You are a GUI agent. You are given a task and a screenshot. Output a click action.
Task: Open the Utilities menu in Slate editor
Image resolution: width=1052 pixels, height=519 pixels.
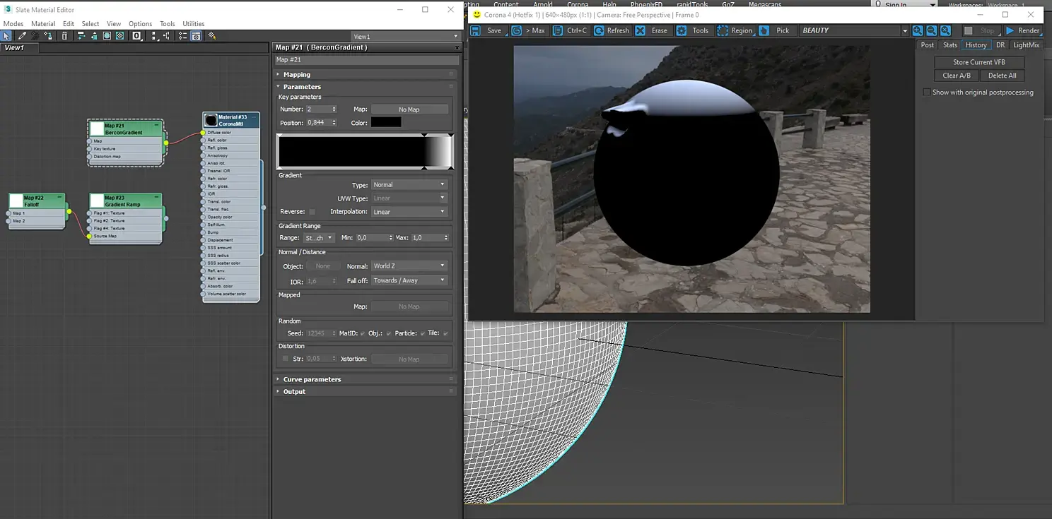pos(193,23)
